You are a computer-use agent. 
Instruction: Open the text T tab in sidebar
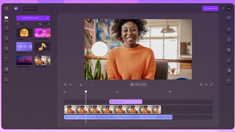click(6, 59)
